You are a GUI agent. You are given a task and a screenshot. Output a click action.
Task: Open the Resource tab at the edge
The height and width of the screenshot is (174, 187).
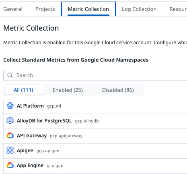coord(178,9)
